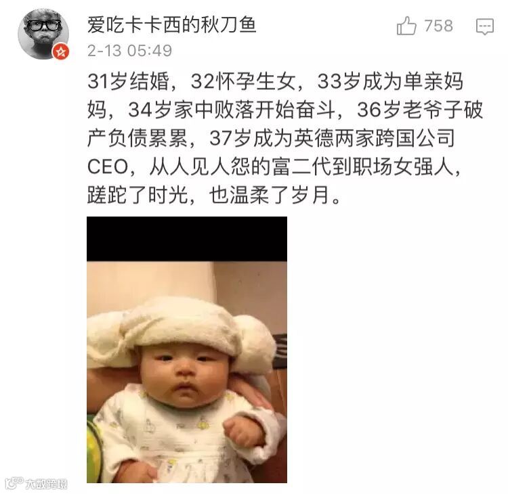Click the last line 蹉跎了时光，也温柔了岁月
This screenshot has height=494, width=508.
tap(214, 195)
